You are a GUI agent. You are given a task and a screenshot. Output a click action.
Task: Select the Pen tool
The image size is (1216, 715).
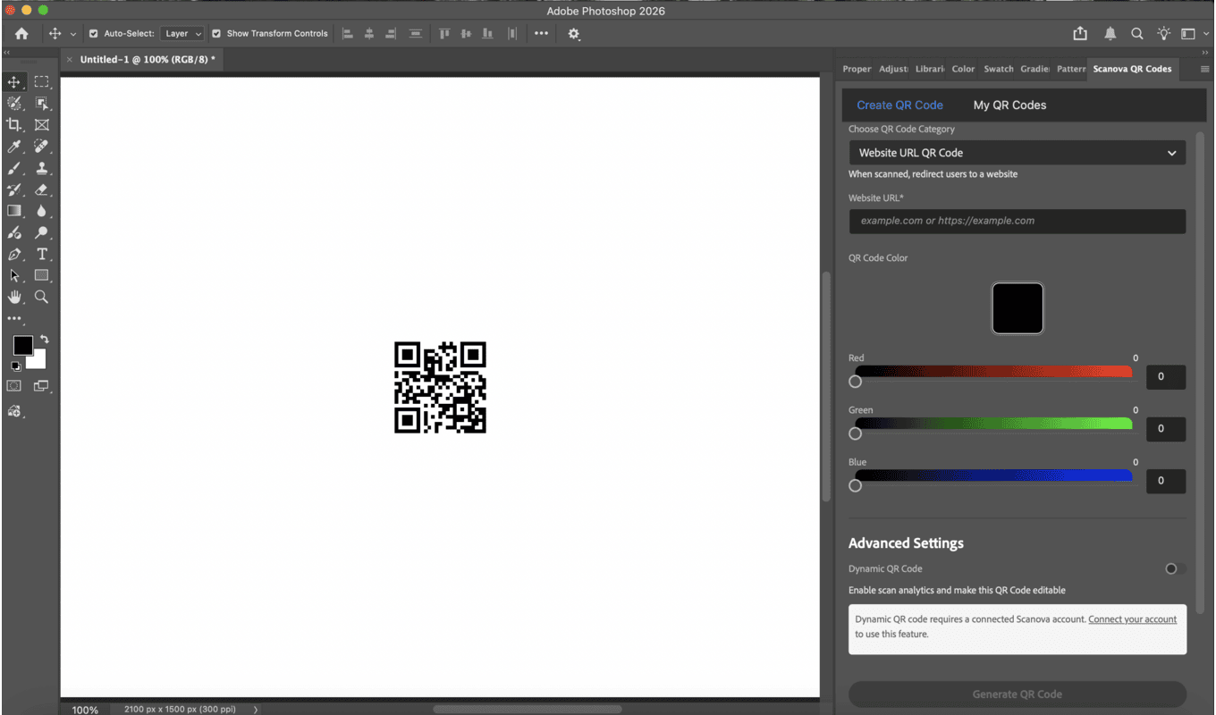[14, 254]
